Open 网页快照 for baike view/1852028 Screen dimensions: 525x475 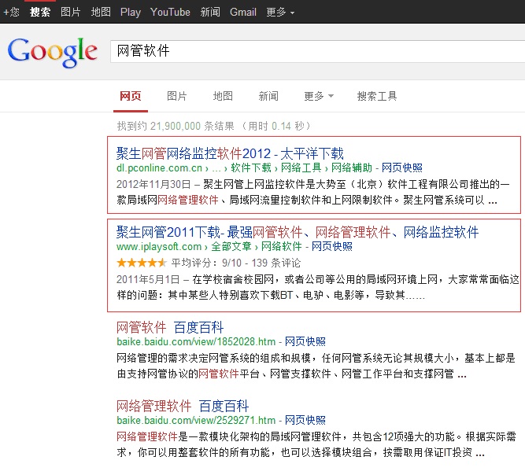(x=305, y=341)
